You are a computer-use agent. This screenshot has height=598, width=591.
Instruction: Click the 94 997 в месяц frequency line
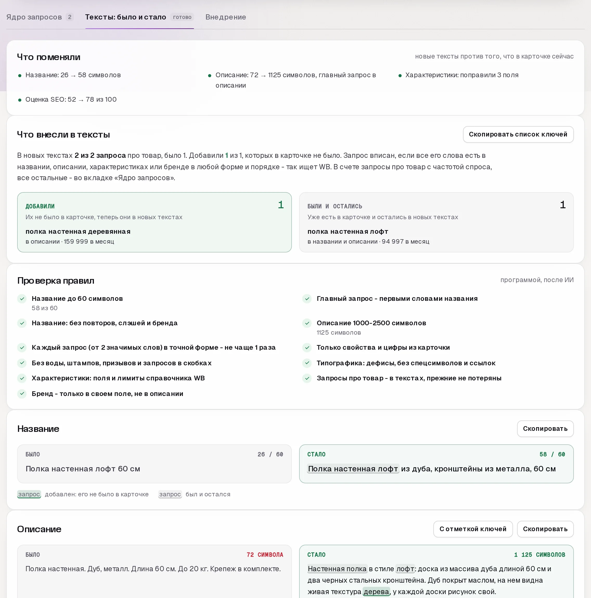tap(368, 242)
